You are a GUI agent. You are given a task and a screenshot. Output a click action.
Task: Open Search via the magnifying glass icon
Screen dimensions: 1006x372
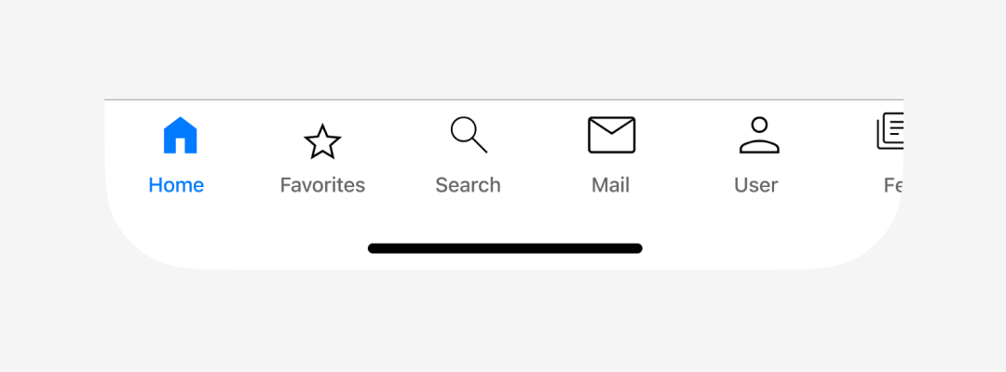pos(469,135)
